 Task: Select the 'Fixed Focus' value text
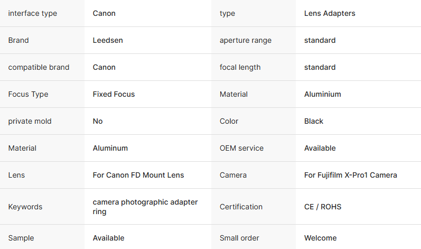(114, 94)
